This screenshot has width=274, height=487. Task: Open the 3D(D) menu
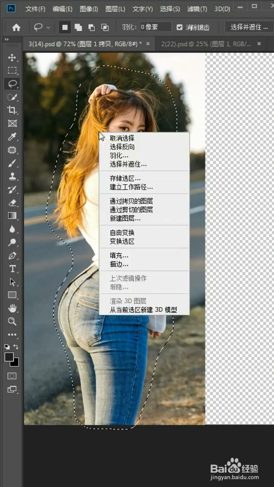click(x=222, y=9)
